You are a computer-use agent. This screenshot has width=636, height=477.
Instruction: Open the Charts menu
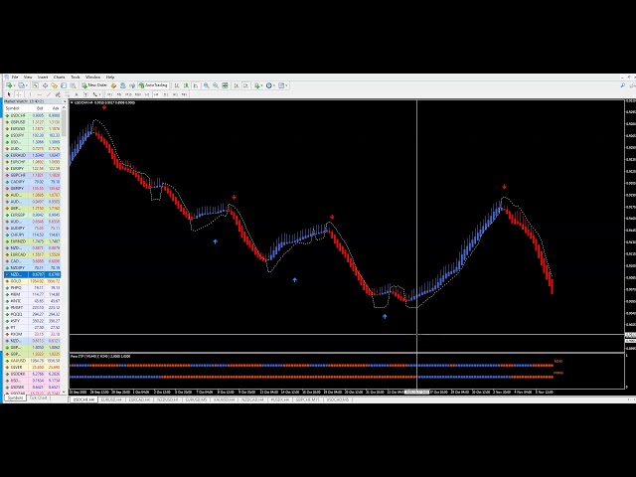[59, 77]
